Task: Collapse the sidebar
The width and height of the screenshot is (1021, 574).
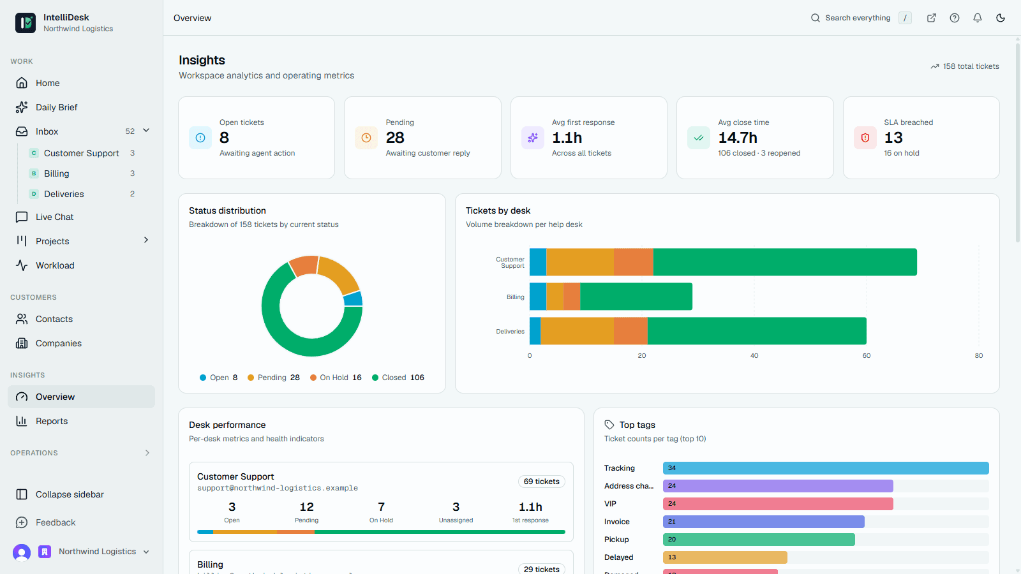Action: [x=81, y=494]
